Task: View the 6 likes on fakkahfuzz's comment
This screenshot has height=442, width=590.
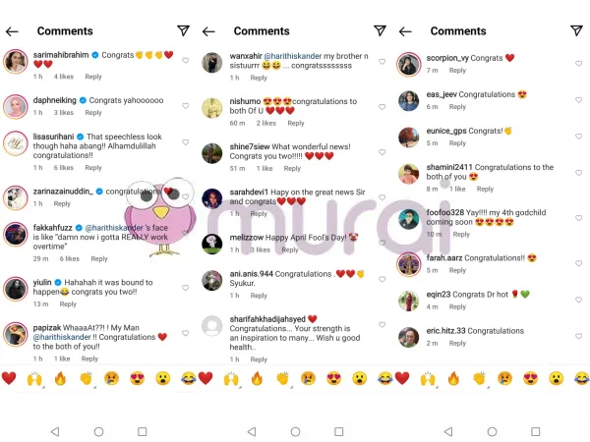Action: (70, 258)
